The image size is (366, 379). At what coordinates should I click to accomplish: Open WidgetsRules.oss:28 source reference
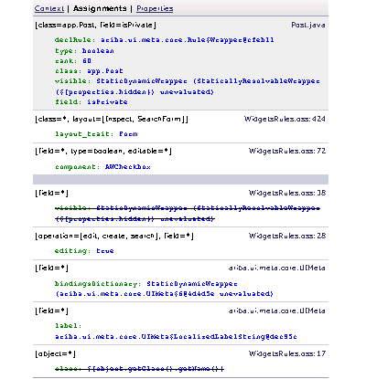point(287,236)
